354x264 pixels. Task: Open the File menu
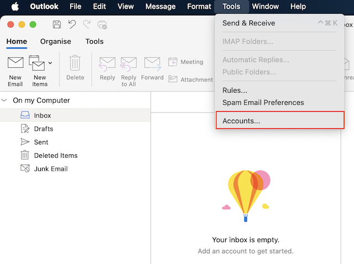click(x=75, y=7)
